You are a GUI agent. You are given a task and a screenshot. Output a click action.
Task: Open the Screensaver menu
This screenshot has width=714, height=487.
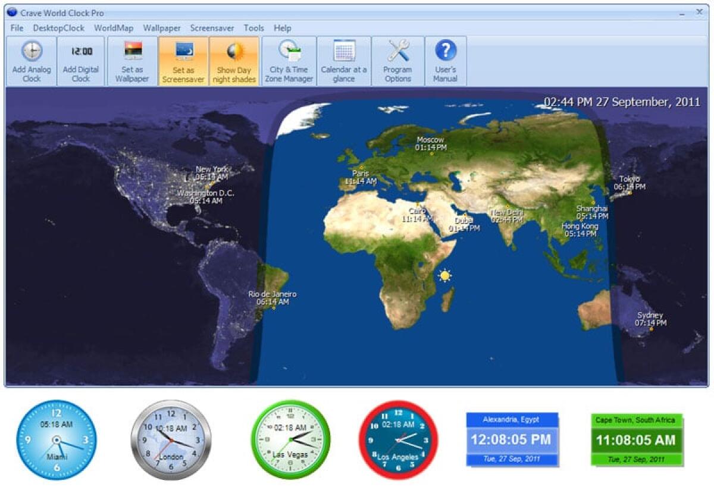tap(214, 27)
